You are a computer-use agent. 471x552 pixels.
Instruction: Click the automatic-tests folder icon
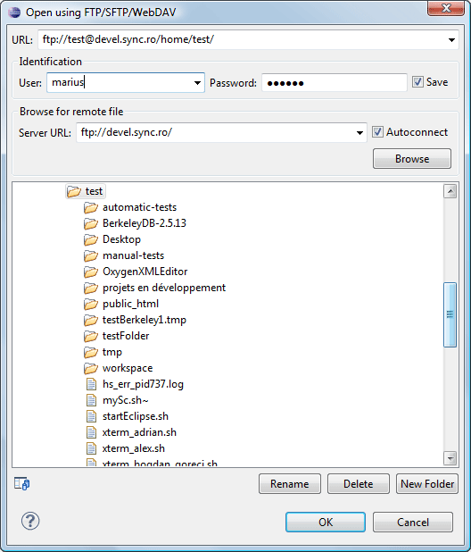91,208
